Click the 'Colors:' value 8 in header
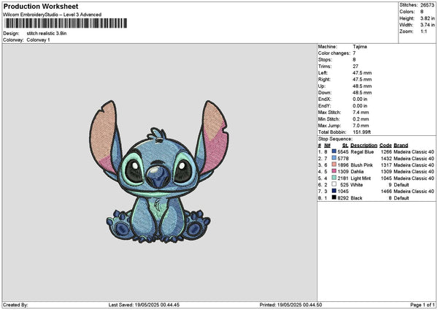 click(x=421, y=12)
